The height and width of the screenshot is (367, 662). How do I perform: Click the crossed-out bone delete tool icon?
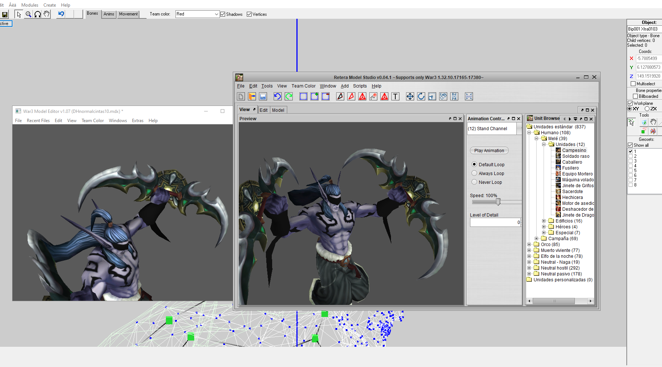tap(653, 131)
